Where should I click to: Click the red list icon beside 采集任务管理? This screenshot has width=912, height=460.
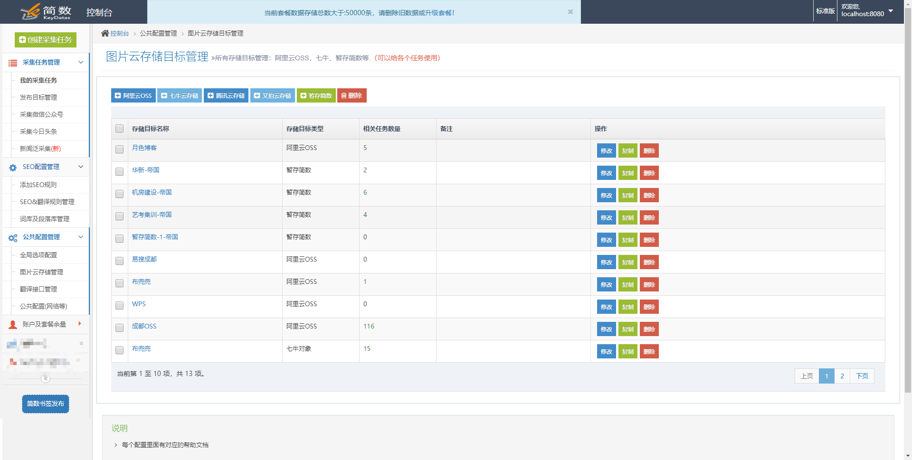(13, 63)
